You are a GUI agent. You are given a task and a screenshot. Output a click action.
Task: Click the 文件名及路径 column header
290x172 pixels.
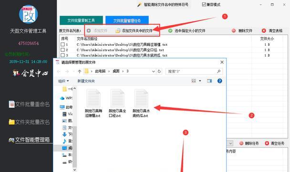click(x=87, y=39)
